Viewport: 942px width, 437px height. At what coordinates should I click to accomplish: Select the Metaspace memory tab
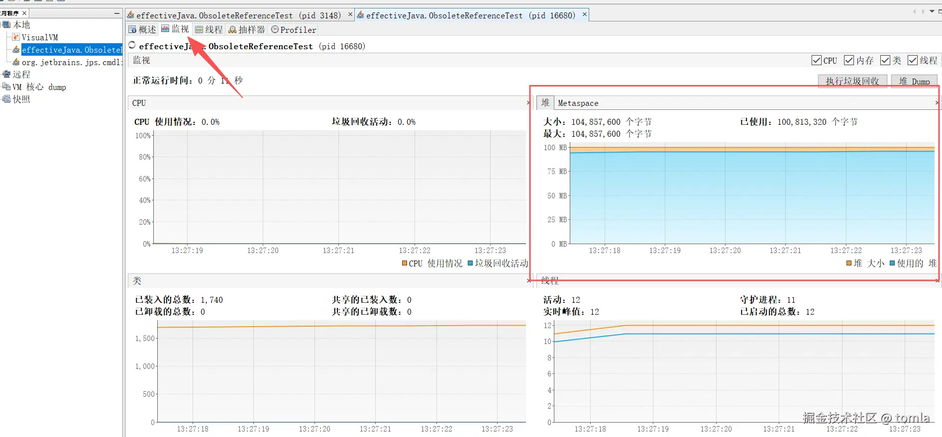(x=578, y=103)
